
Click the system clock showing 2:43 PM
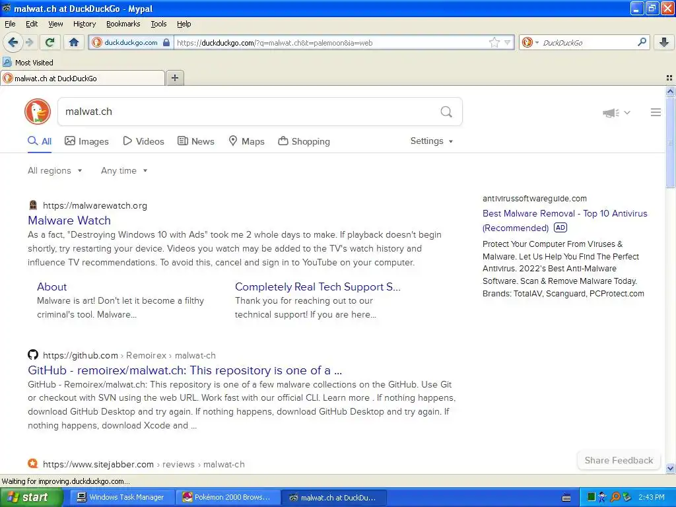click(652, 497)
